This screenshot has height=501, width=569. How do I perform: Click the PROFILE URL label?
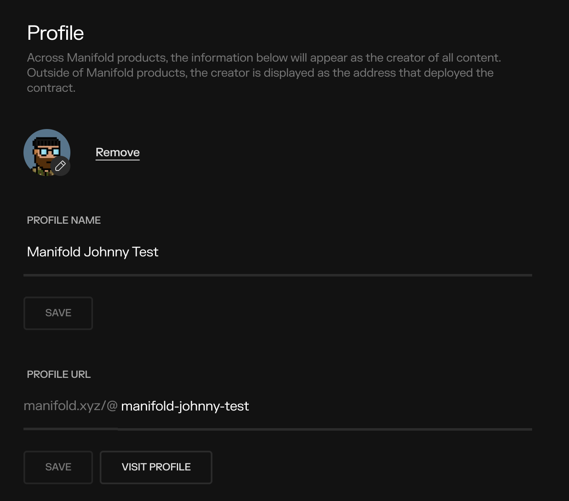point(59,374)
